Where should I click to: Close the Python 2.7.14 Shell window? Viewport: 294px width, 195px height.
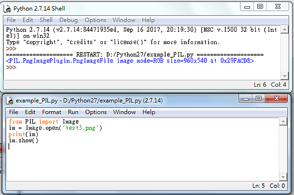coord(278,7)
